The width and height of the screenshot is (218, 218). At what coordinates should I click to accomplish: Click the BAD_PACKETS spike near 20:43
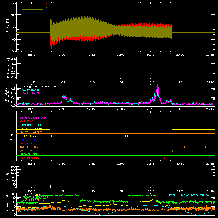206,158
